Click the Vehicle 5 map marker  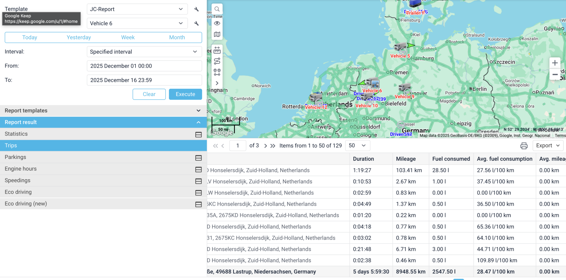[x=400, y=47]
